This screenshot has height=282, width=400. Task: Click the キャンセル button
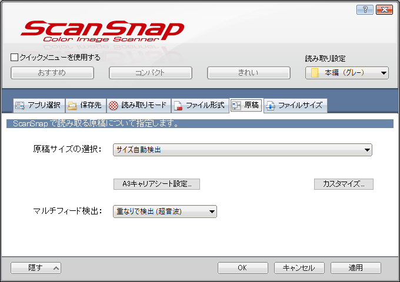pos(299,268)
